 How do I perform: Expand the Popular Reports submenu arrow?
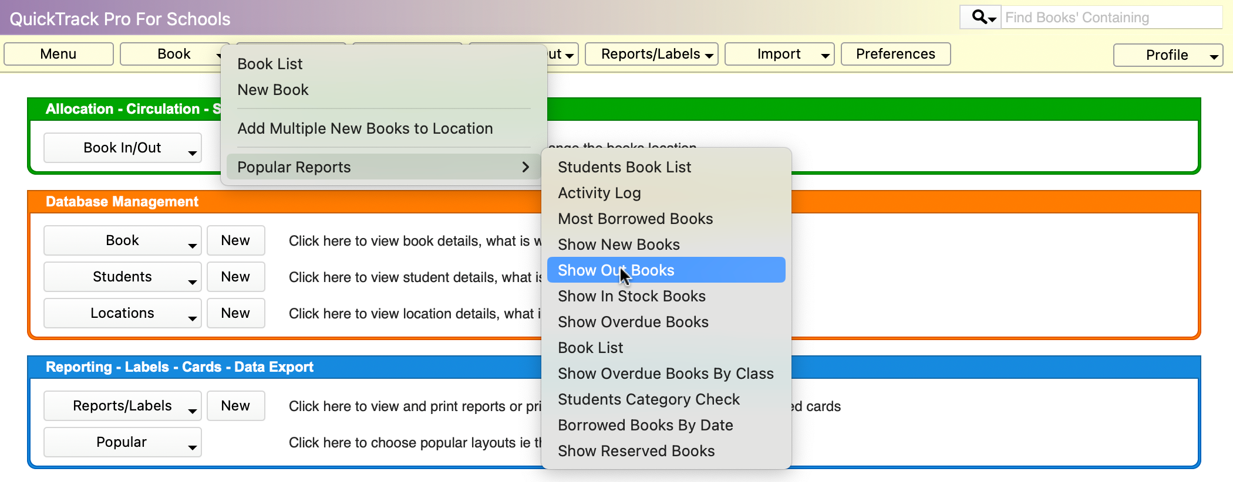[525, 167]
